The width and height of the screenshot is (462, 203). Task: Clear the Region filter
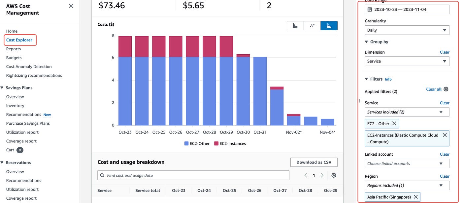[445, 176]
